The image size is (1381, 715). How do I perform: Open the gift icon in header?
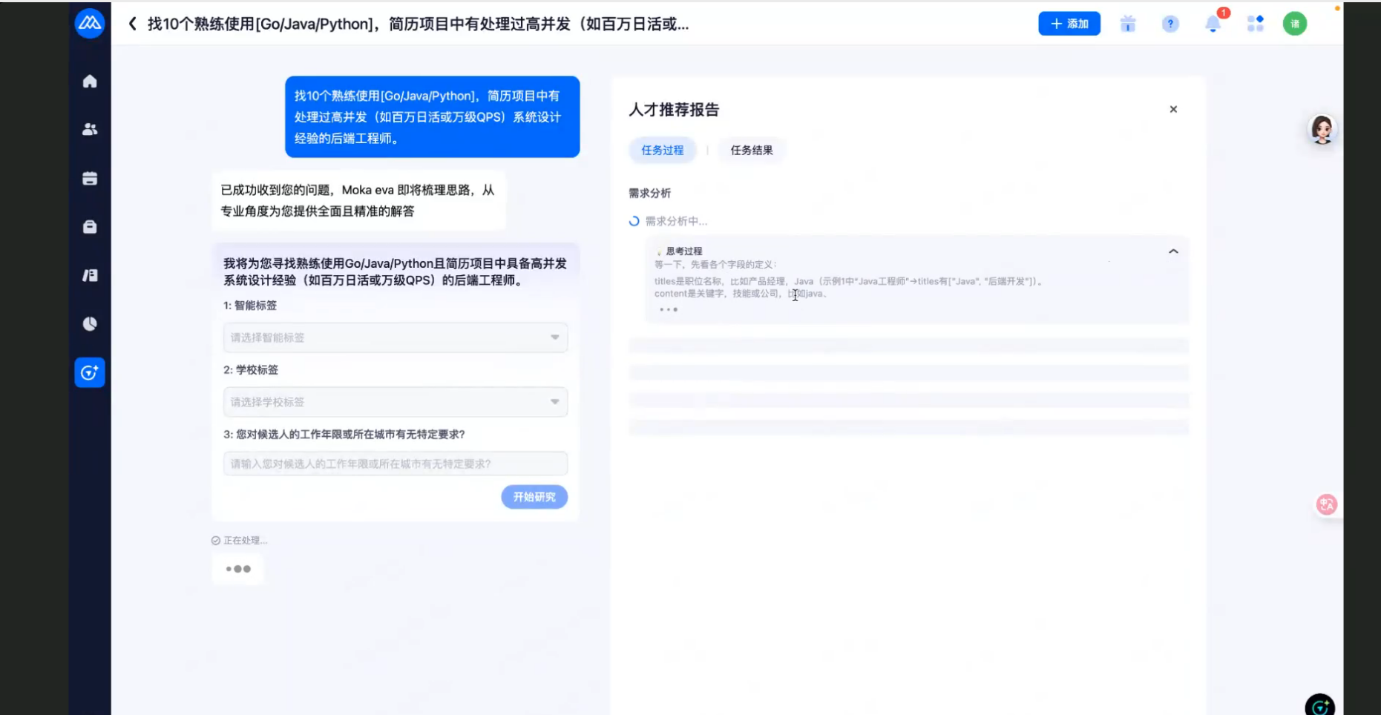pos(1128,24)
